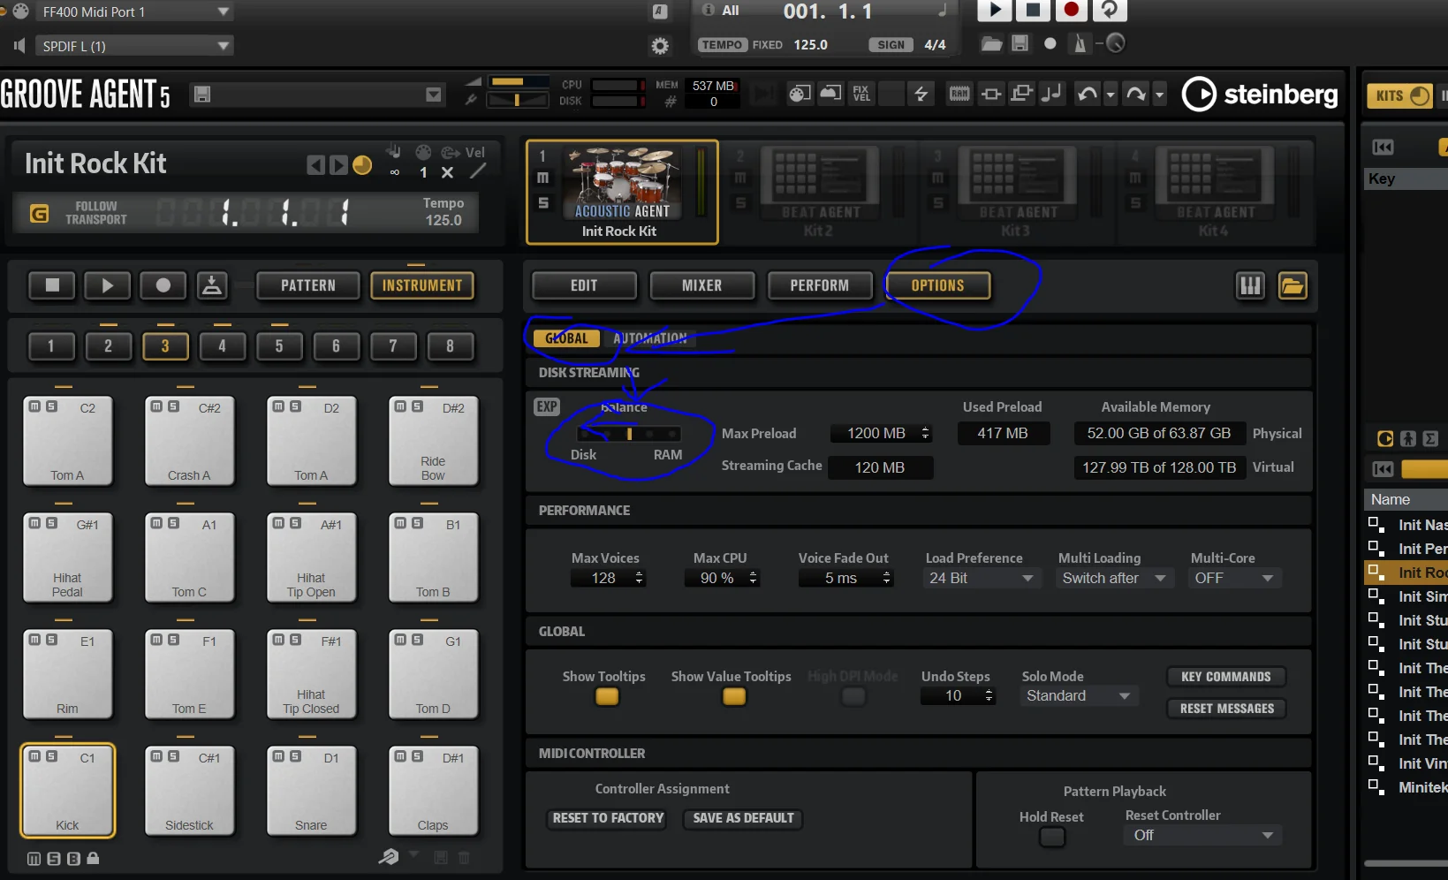Click the pad section Stop button
The height and width of the screenshot is (880, 1448).
click(x=52, y=285)
